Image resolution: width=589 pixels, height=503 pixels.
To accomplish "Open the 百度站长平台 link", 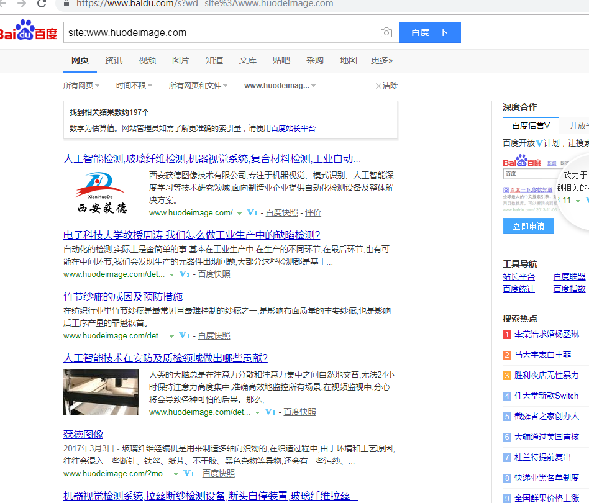I will tap(293, 129).
